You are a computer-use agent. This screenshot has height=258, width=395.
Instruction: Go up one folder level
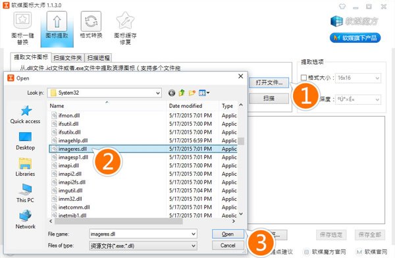click(x=182, y=93)
